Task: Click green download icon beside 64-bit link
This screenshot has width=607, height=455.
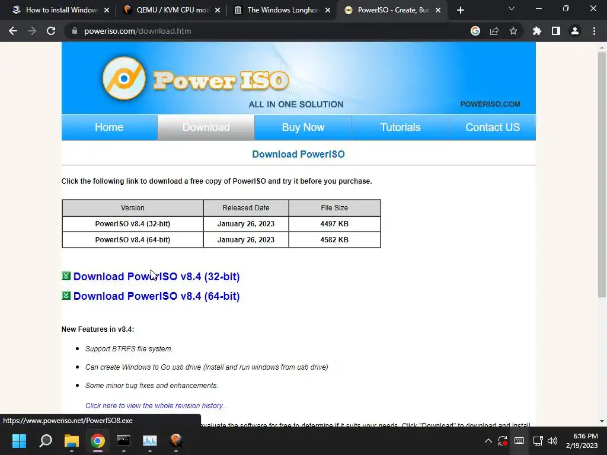Action: coord(66,296)
